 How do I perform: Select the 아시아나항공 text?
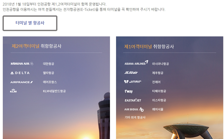coord(161,64)
